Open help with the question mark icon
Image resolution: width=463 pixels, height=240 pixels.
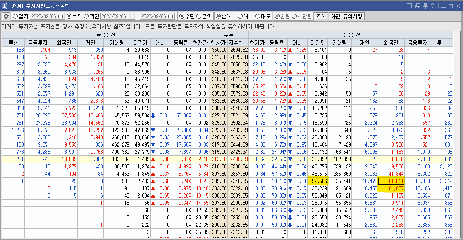click(433, 6)
